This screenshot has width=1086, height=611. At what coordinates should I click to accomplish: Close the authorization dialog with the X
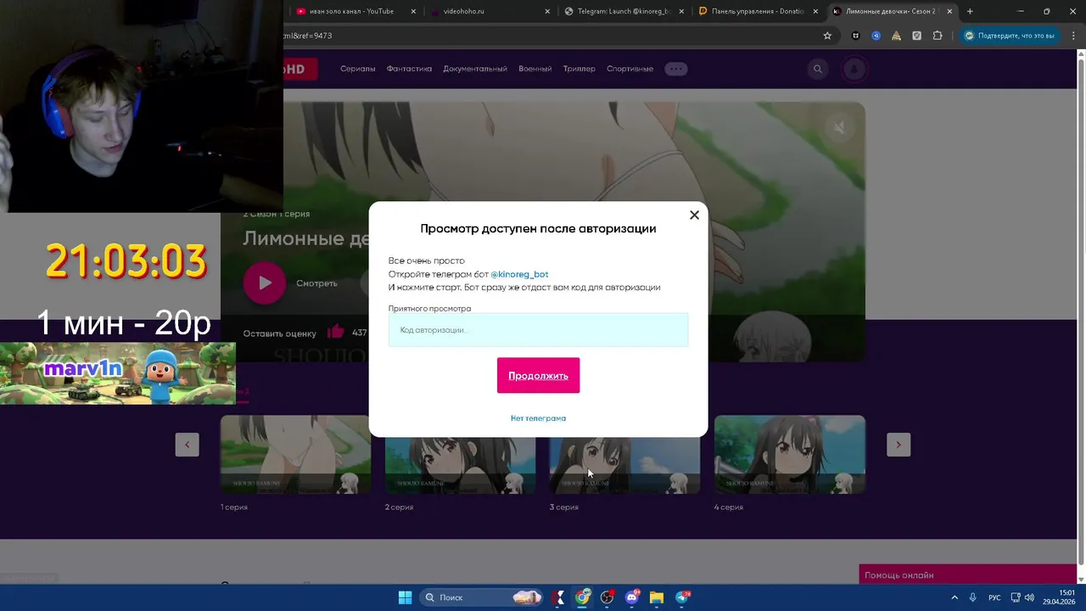coord(694,215)
